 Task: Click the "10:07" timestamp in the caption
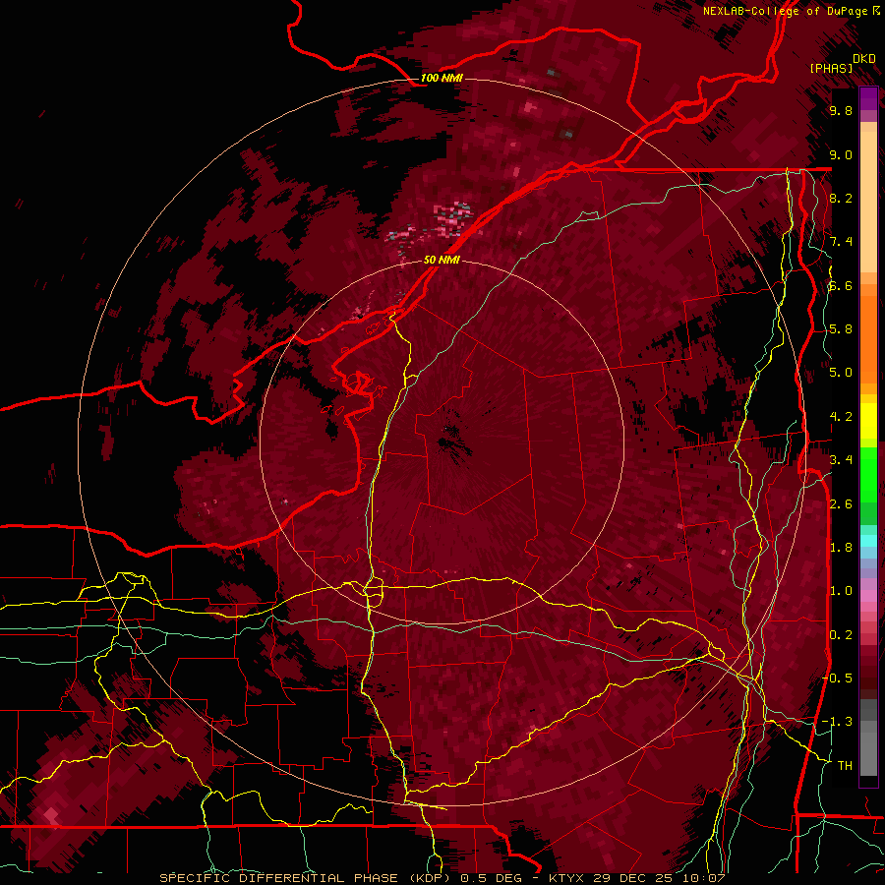coord(704,878)
